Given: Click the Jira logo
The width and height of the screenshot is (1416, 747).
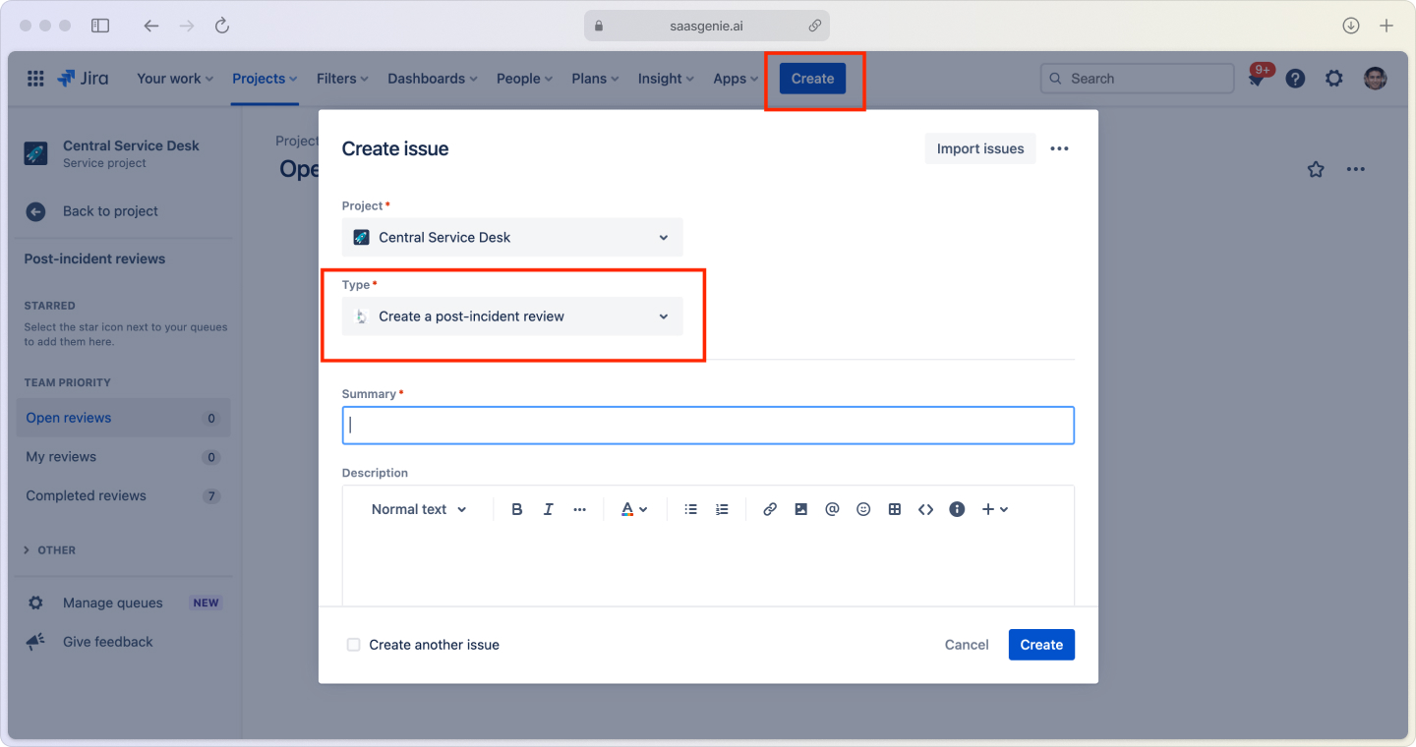Looking at the screenshot, I should [83, 79].
